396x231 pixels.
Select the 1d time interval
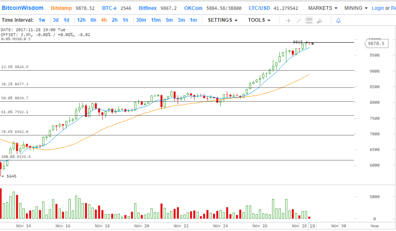[x=66, y=20]
